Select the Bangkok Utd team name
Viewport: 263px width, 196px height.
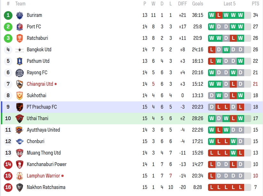[39, 50]
